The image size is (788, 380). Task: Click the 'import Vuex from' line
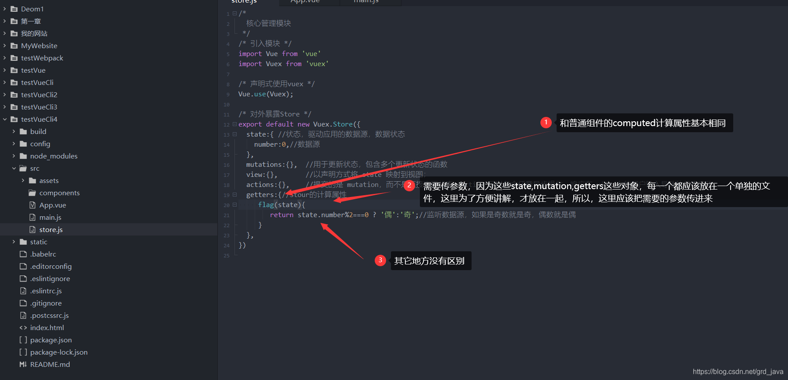[284, 64]
